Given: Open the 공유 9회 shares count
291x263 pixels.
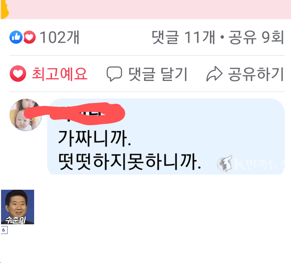Looking at the screenshot, I should click(256, 37).
